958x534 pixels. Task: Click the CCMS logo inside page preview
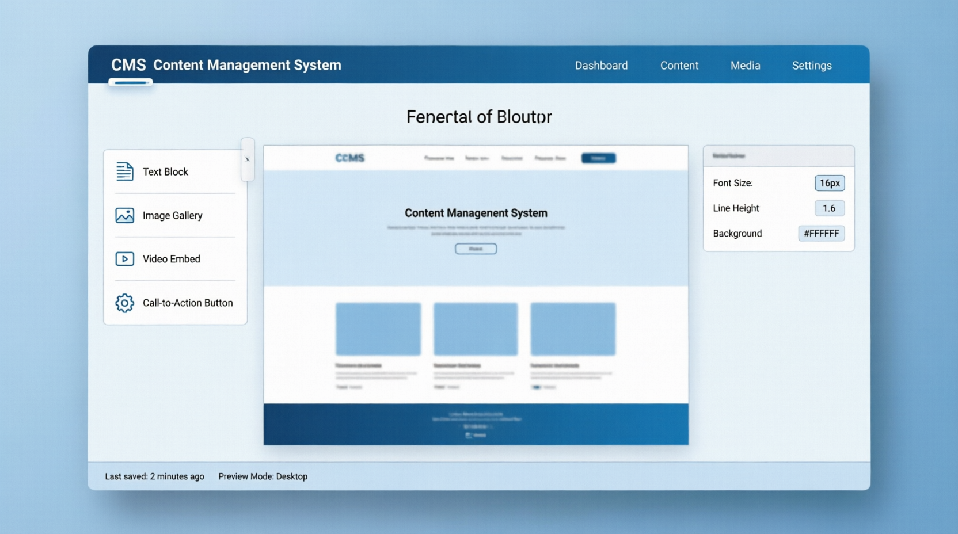click(349, 158)
